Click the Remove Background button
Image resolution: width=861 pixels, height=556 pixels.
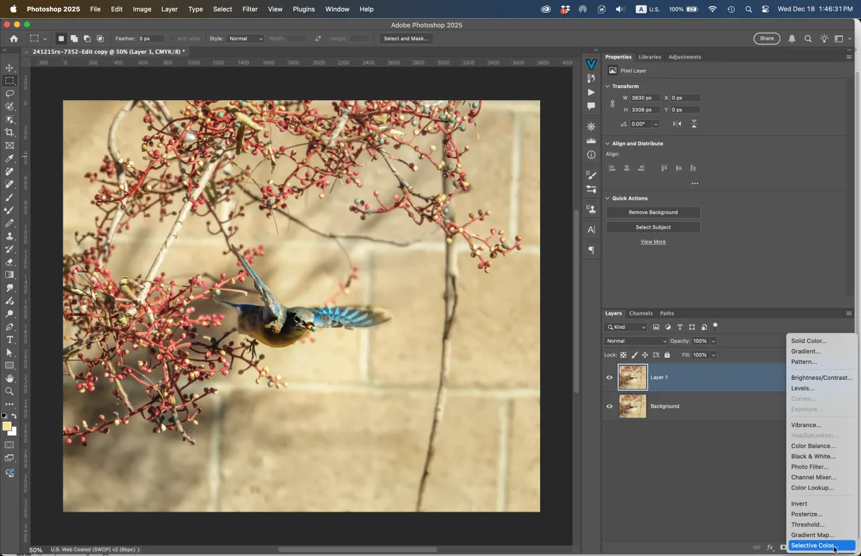tap(652, 212)
